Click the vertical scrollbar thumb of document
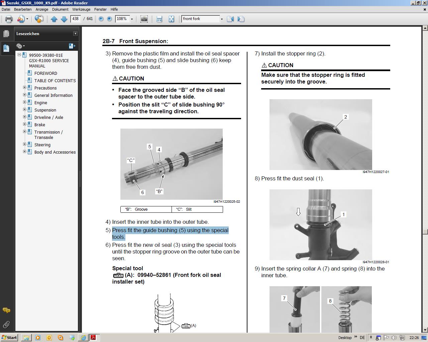 point(425,231)
